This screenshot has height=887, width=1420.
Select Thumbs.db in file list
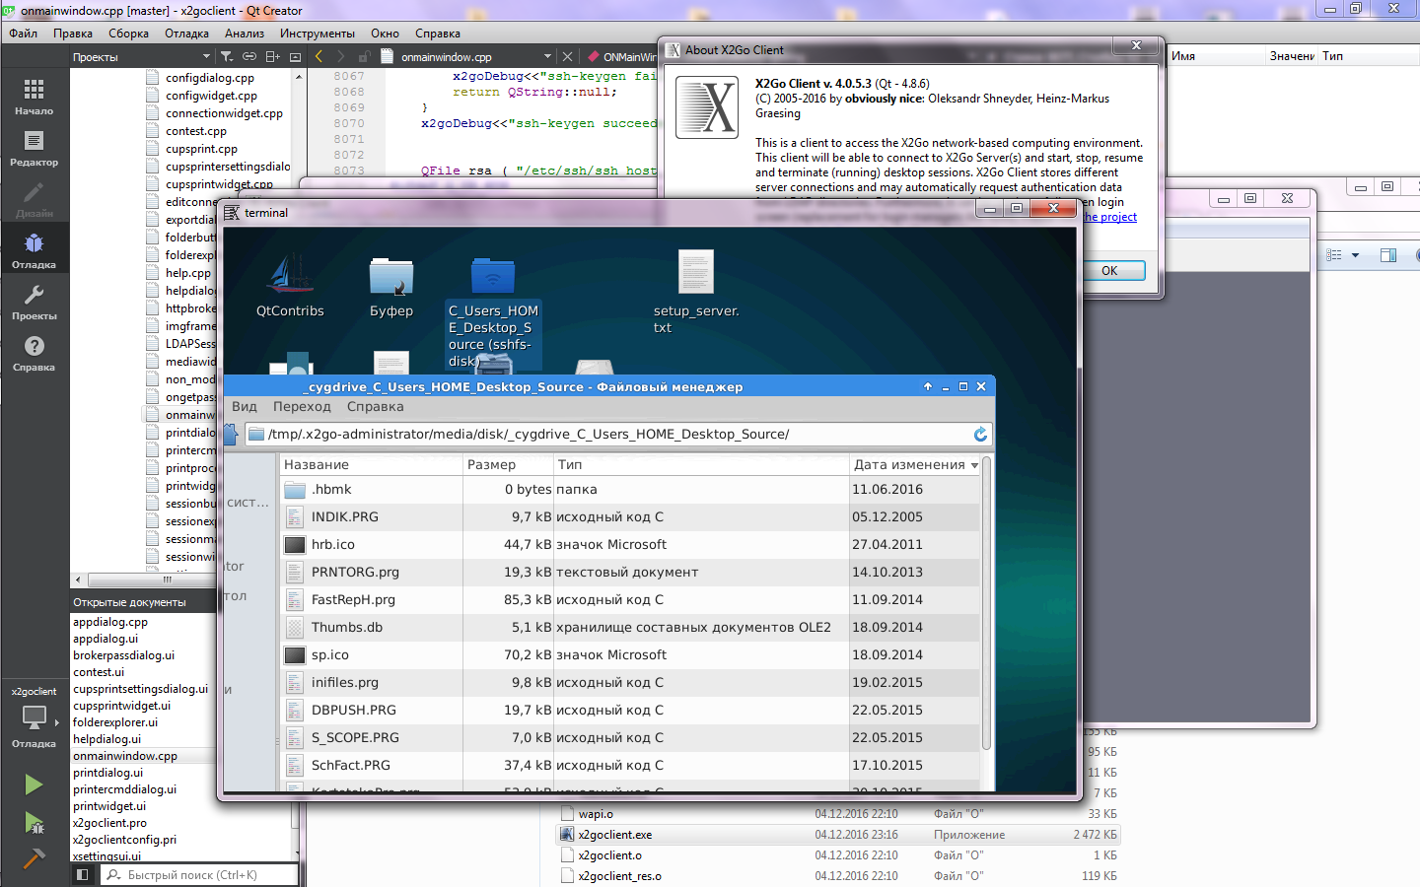(630, 627)
